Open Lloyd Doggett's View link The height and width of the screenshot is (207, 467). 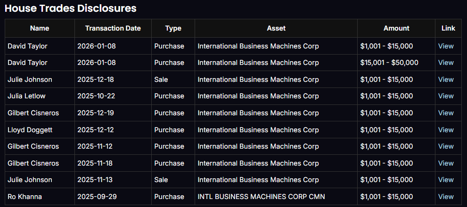coord(446,130)
